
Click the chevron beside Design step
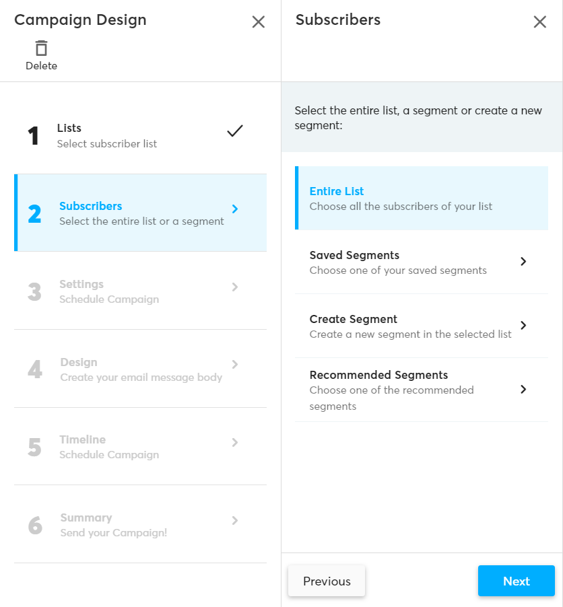click(x=235, y=364)
